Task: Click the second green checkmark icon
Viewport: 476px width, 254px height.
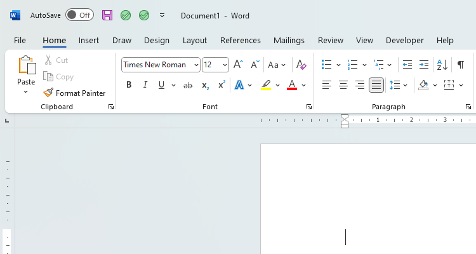Action: click(144, 15)
